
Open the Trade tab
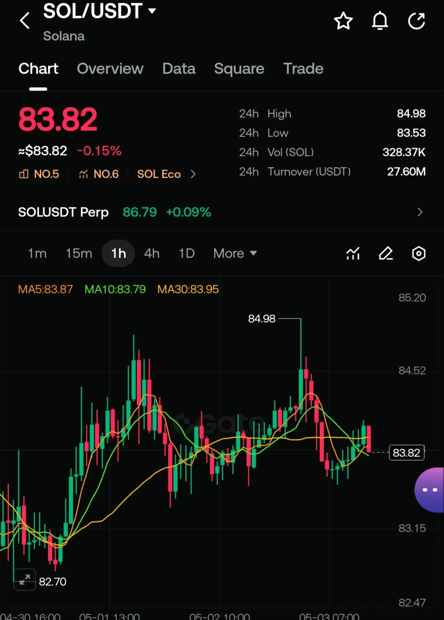tap(303, 69)
